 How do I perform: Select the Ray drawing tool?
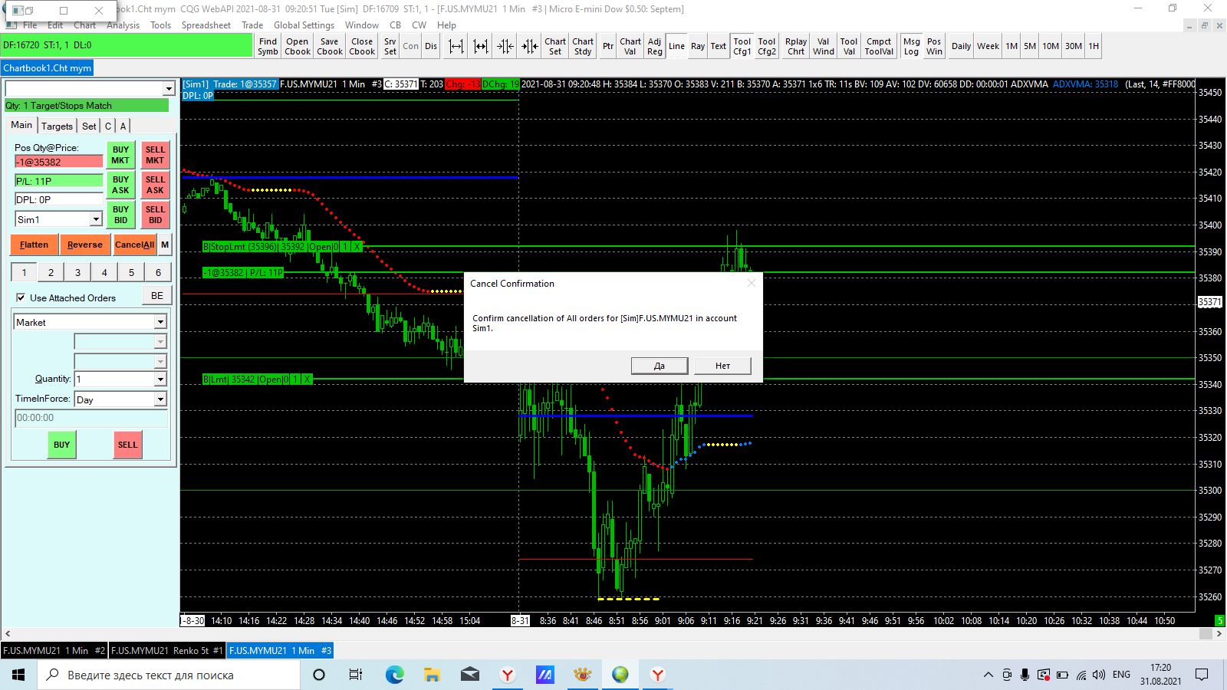(x=698, y=46)
